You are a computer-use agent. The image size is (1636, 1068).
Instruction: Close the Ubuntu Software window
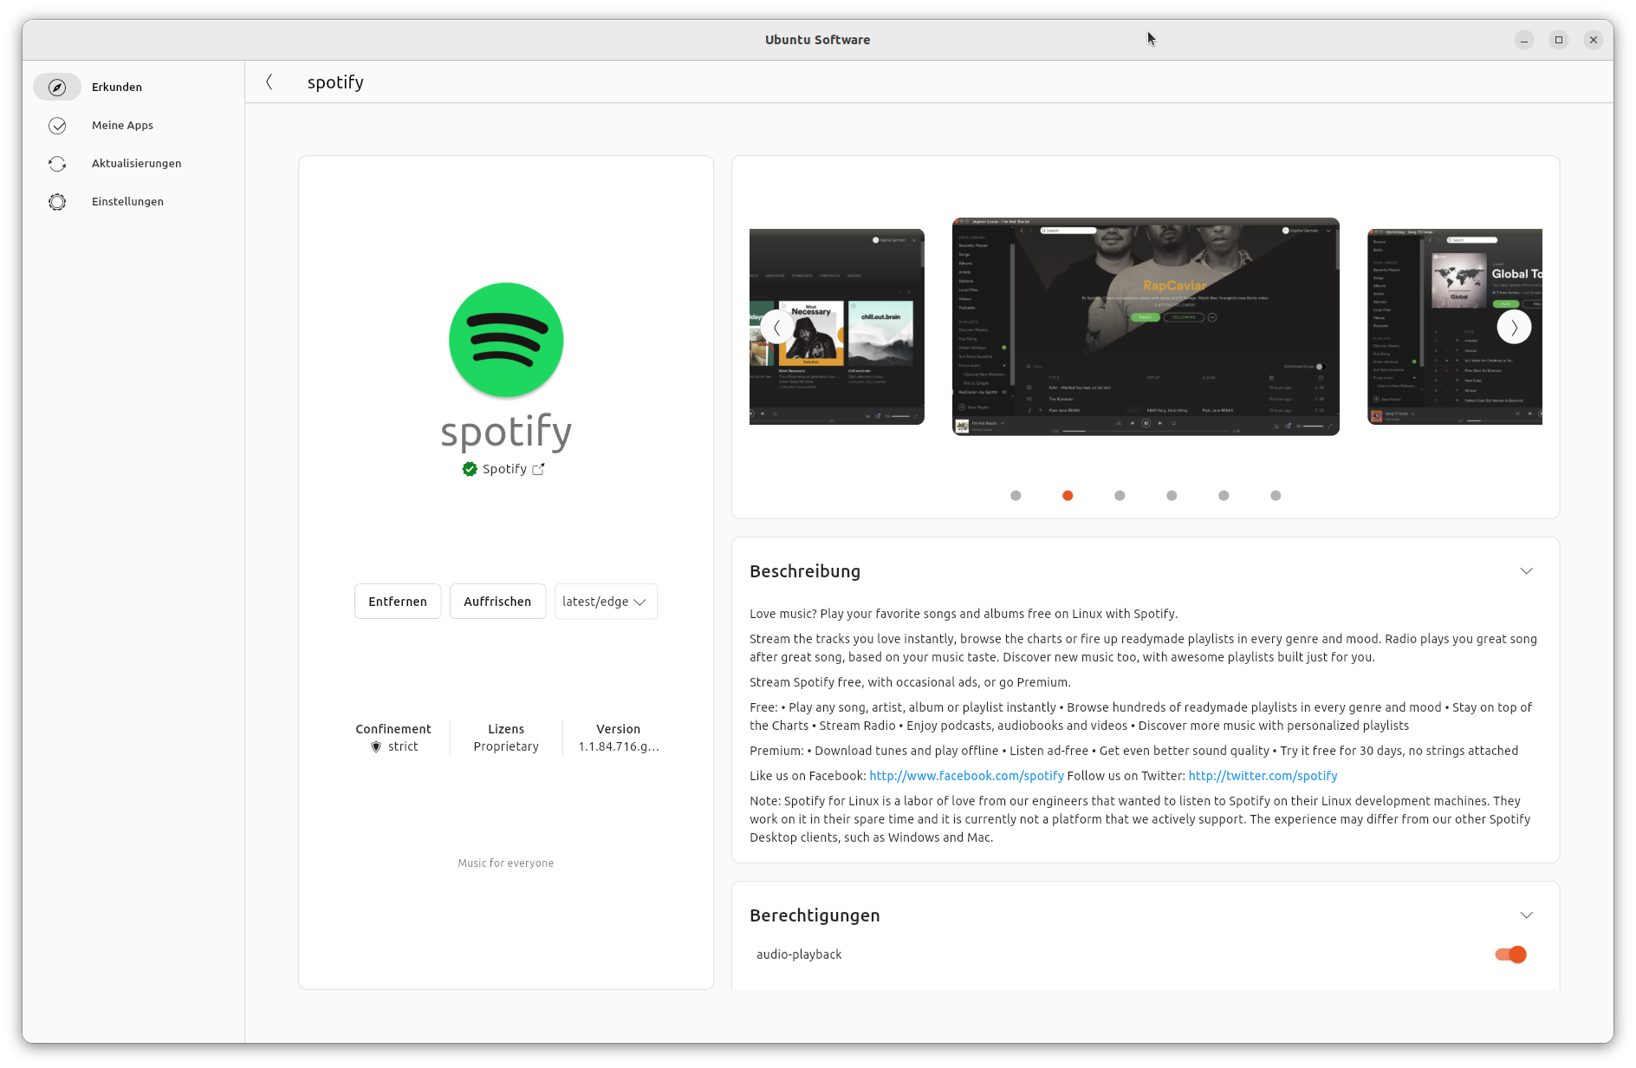point(1594,40)
